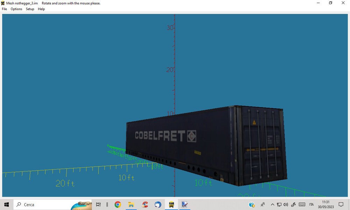Launch Google Chrome from taskbar
Screen dimensions: 350x210
coord(118,204)
